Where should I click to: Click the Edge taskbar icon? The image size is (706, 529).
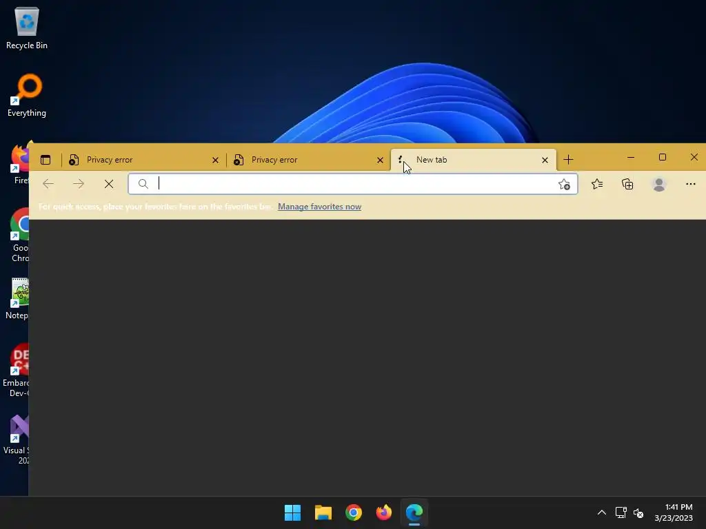(414, 512)
